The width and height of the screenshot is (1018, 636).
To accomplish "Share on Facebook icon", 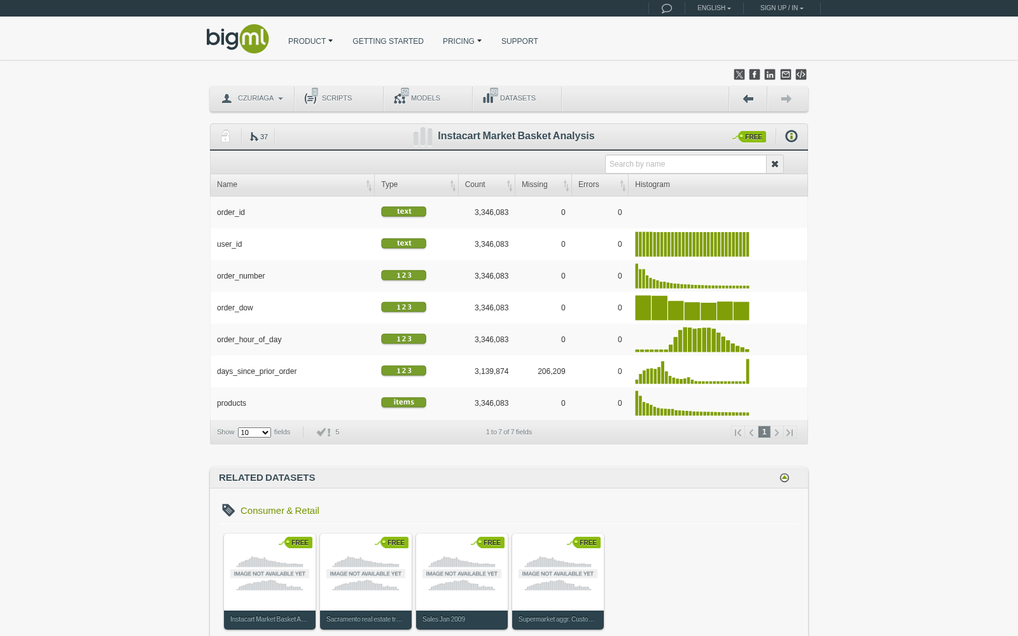I will tap(755, 74).
